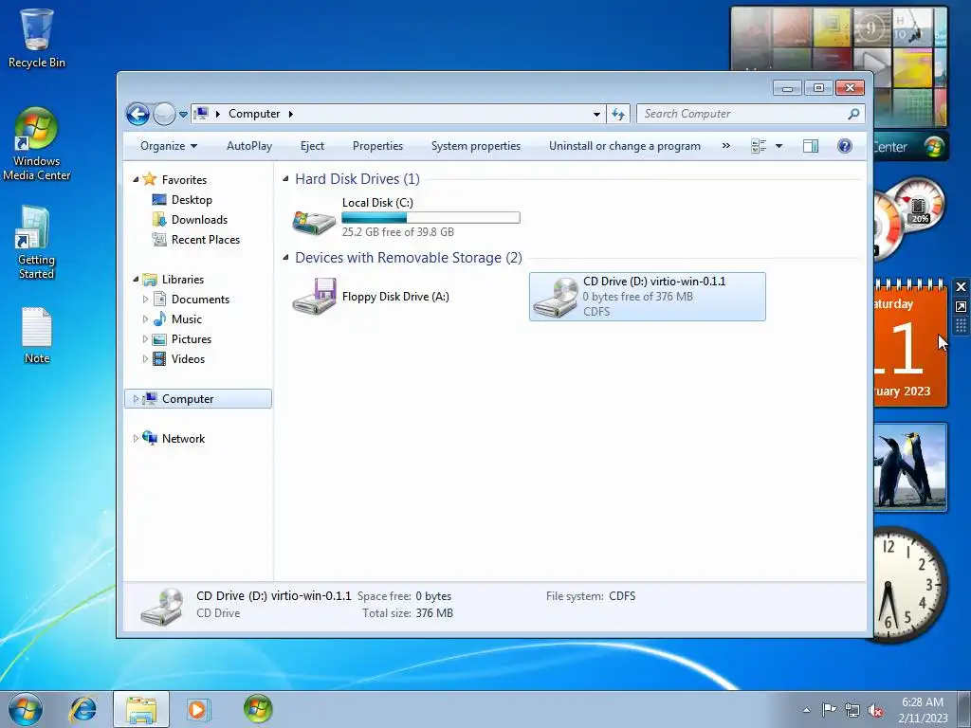
Task: Expand the Pictures library node
Action: point(145,339)
